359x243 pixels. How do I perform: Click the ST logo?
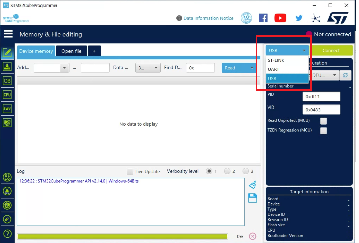(x=338, y=18)
